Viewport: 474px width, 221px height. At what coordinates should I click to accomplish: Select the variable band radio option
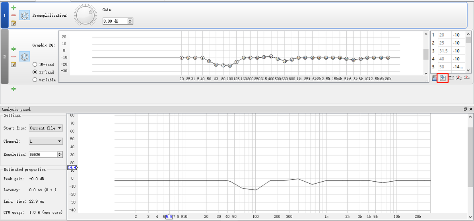coord(35,79)
